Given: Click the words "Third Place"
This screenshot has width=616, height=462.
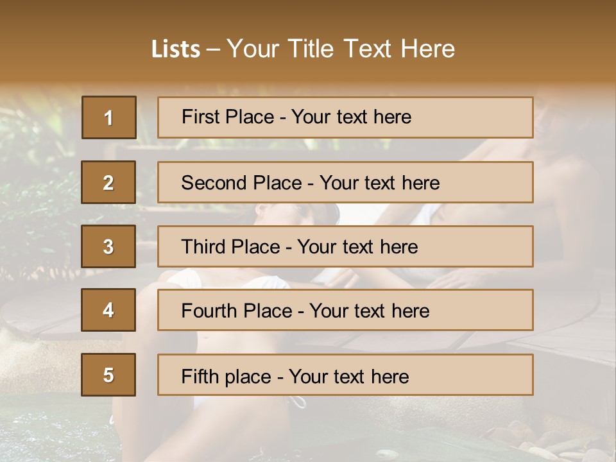Looking at the screenshot, I should tap(230, 247).
